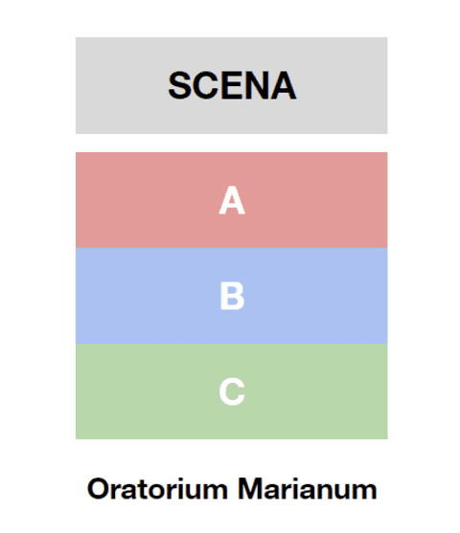Pick the green seating section C
This screenshot has width=460, height=533.
[x=232, y=391]
